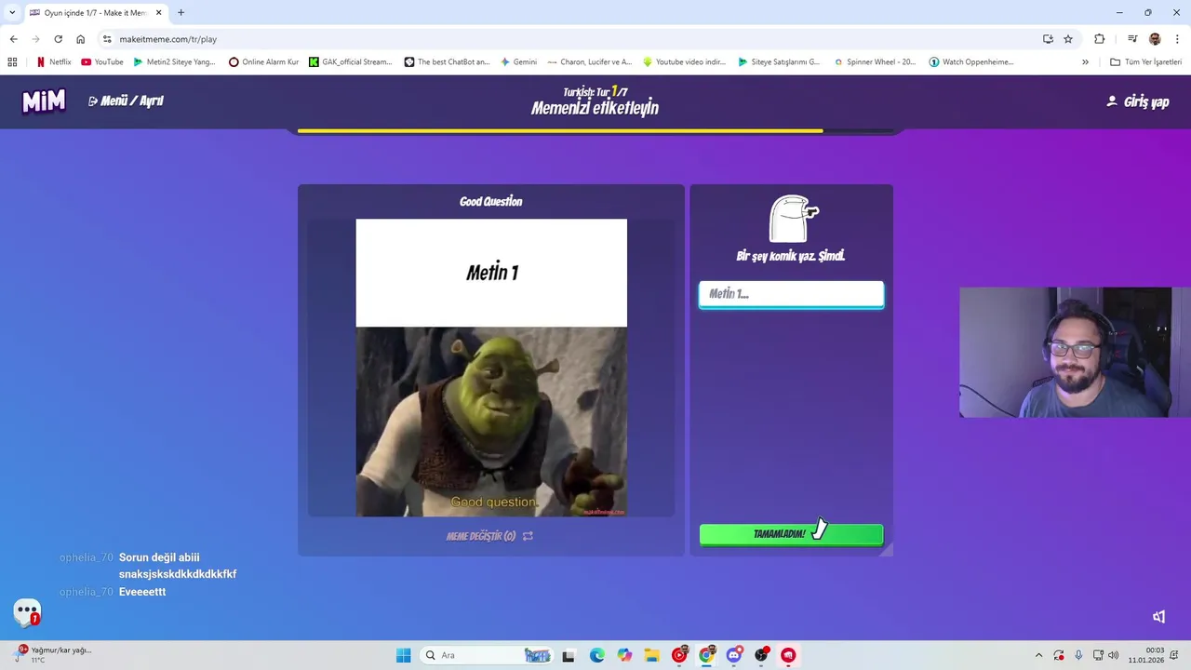Open the tab search dropdown
This screenshot has width=1191, height=670.
(12, 13)
